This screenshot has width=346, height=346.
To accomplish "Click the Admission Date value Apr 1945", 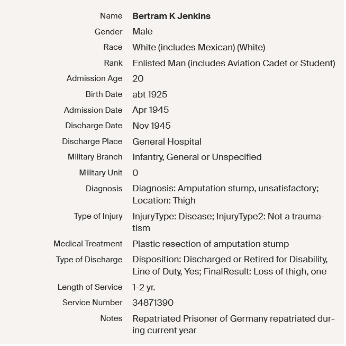I will [150, 110].
